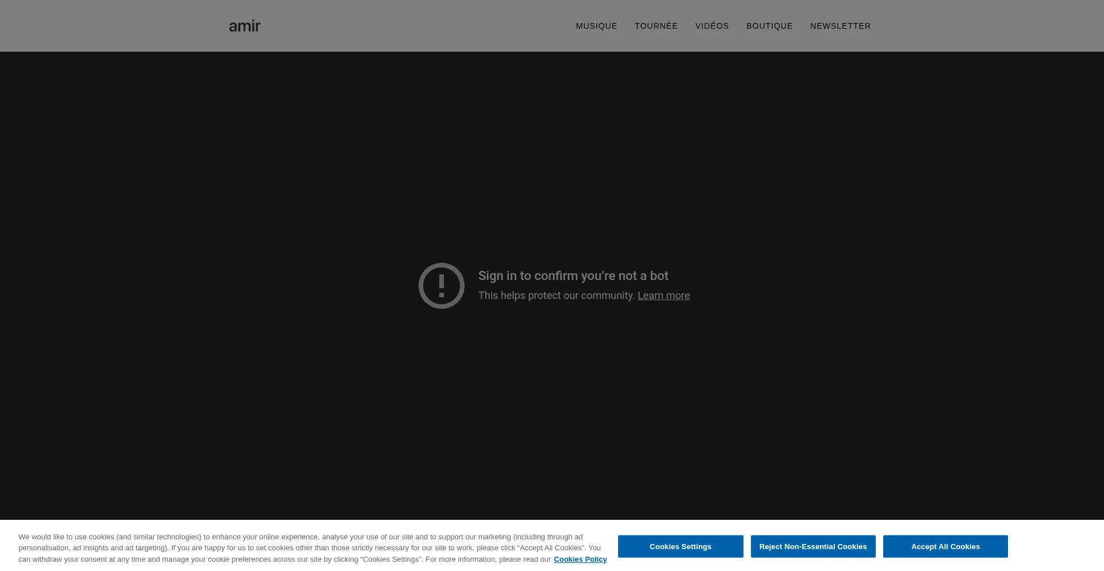Select the MUSIQUE navigation item
This screenshot has height=571, width=1104.
click(x=596, y=26)
